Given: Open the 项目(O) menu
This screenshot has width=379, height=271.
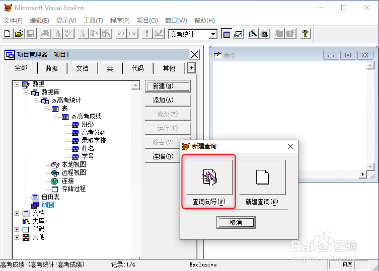Looking at the screenshot, I should click(147, 21).
